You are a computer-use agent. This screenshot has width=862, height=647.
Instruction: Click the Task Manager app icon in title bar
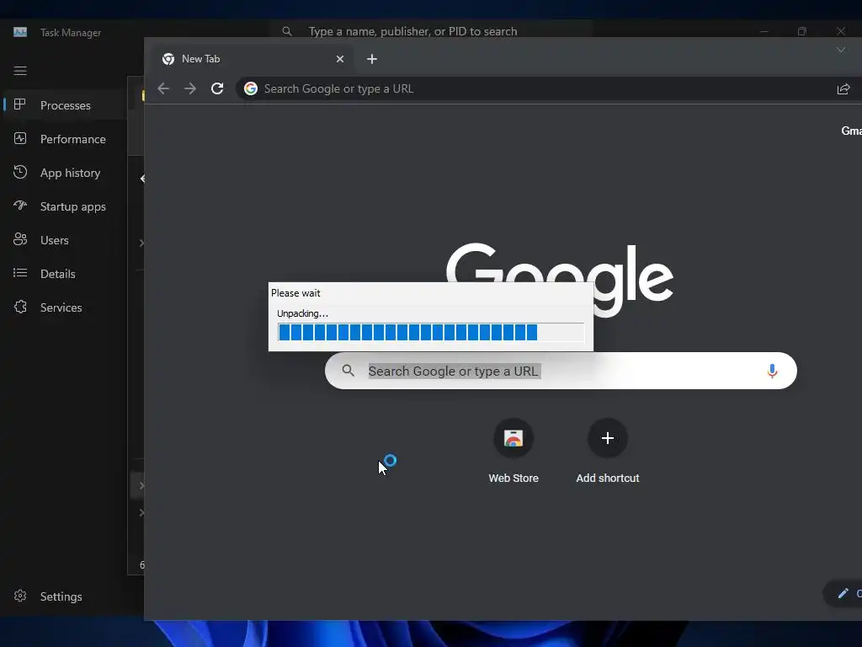click(x=20, y=32)
